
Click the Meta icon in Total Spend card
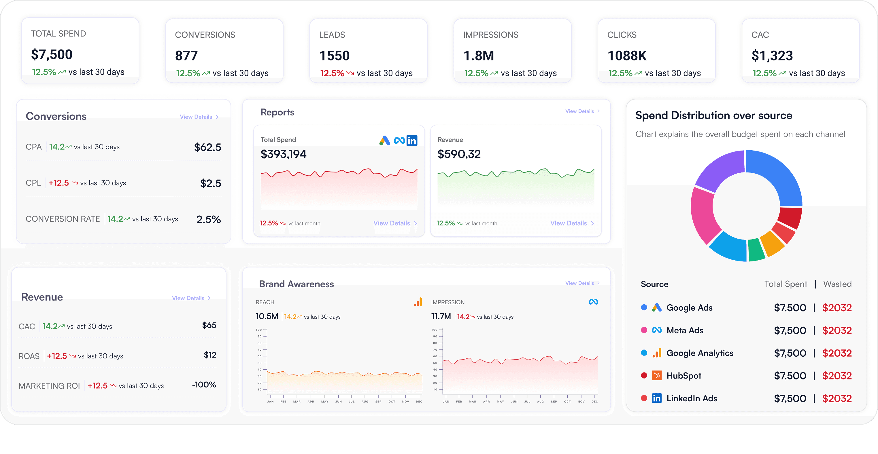[x=399, y=140]
